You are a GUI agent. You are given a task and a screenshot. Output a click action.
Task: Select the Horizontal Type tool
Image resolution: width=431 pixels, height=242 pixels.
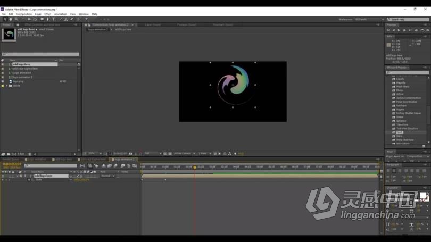click(53, 19)
